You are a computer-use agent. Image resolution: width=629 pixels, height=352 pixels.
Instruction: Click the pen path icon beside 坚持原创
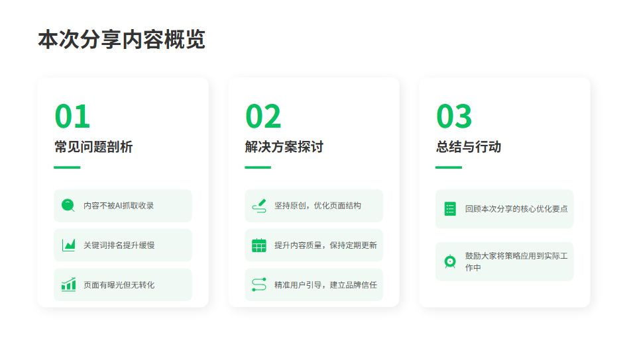259,205
